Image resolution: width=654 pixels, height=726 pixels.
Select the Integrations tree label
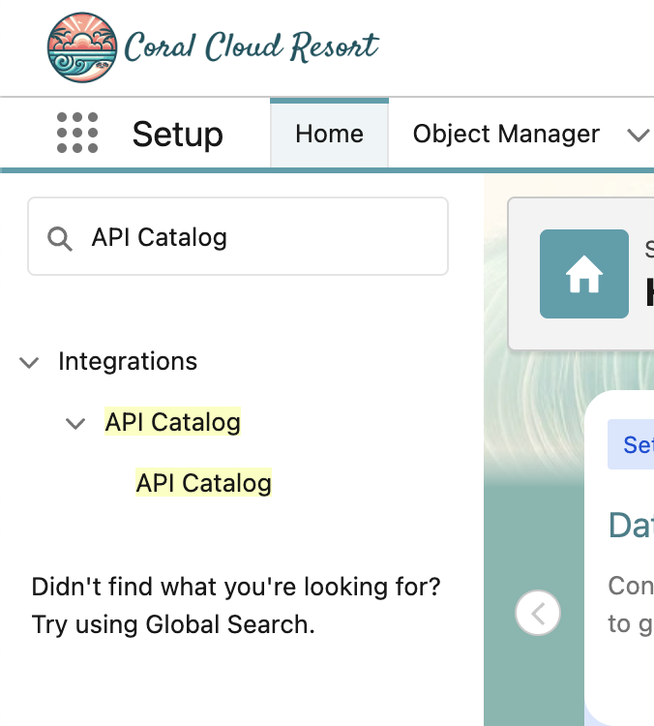click(x=128, y=361)
